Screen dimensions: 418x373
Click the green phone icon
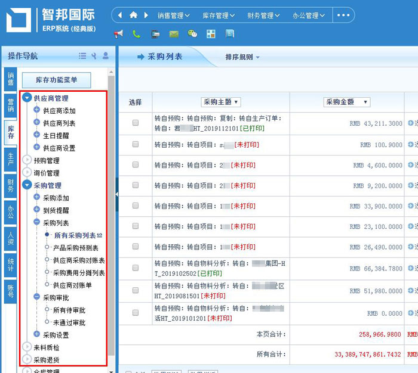click(137, 34)
